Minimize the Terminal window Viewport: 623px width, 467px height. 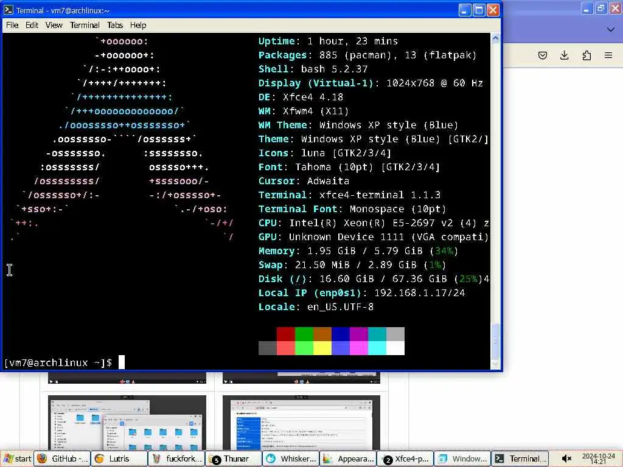464,10
